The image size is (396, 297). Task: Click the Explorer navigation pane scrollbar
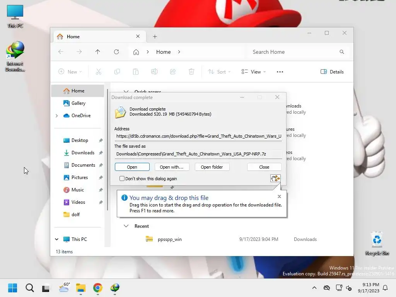108,149
